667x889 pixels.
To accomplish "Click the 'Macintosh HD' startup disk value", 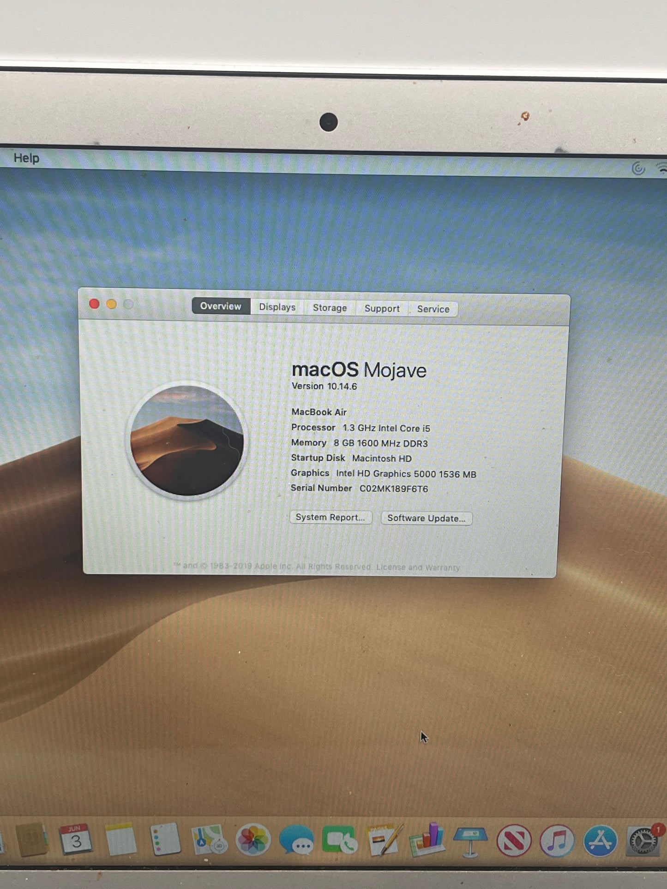I will (x=382, y=459).
